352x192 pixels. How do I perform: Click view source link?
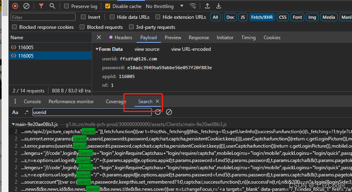click(x=147, y=49)
